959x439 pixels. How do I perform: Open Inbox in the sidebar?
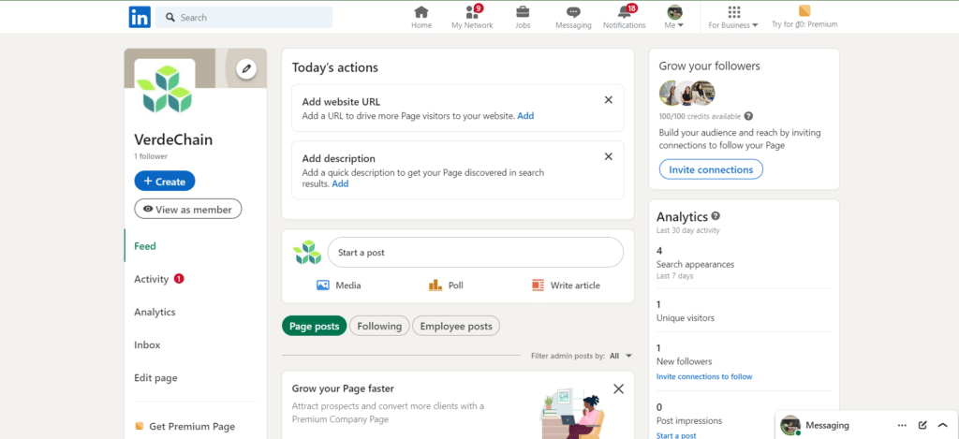147,344
